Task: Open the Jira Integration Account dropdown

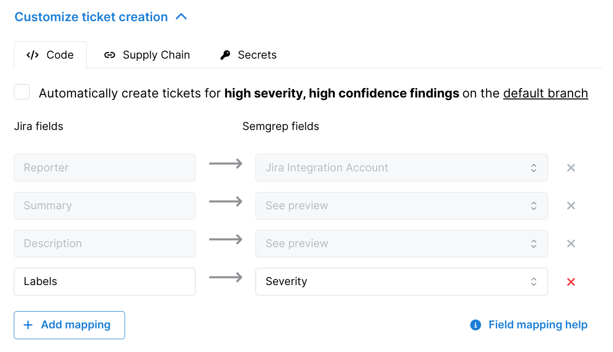Action: 533,167
